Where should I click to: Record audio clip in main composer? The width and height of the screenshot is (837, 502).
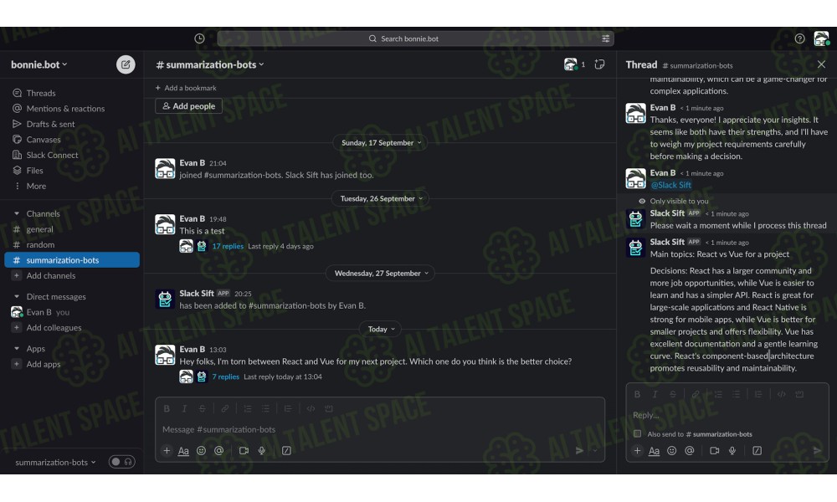point(261,451)
